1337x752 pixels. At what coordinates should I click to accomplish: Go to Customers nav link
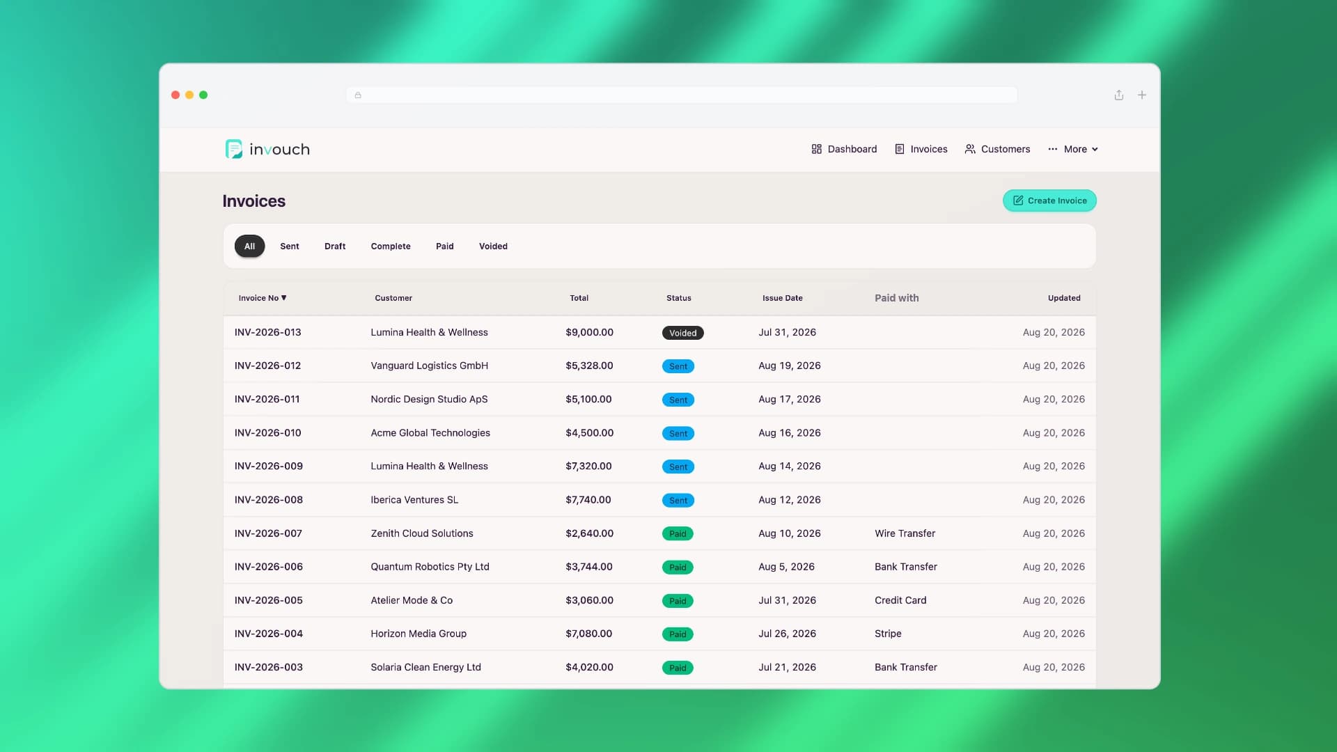click(x=997, y=149)
